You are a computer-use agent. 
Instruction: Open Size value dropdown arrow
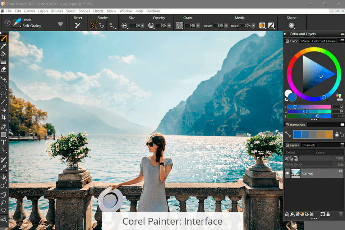143,26
